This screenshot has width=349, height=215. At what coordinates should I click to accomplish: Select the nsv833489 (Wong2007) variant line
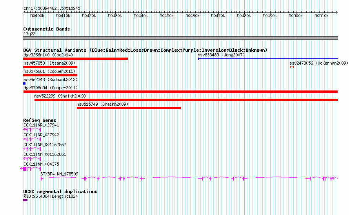tap(267, 59)
